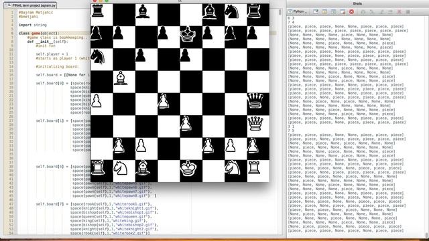Click the shell window icon with red corner

pos(343,11)
